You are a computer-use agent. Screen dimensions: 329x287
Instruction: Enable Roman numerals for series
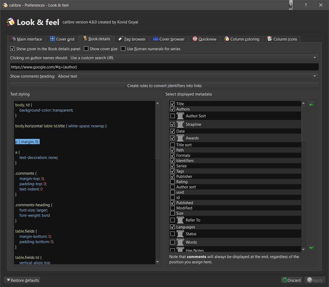pyautogui.click(x=123, y=49)
